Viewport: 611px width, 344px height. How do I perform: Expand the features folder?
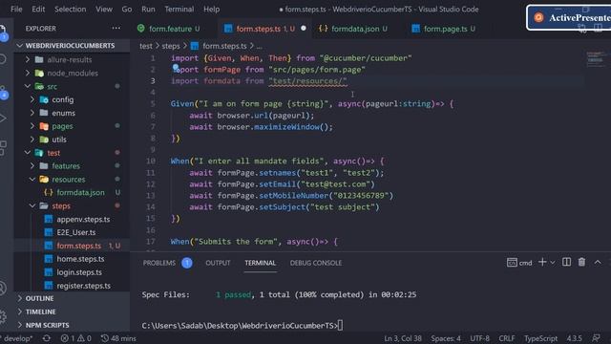pos(73,165)
